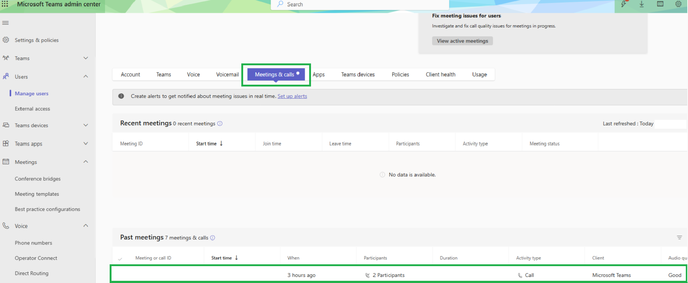Collapse the Voice section chevron
Viewport: 688px width, 283px height.
[x=86, y=225]
